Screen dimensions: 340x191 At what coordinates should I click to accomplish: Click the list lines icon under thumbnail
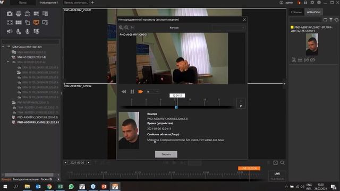click(x=300, y=60)
